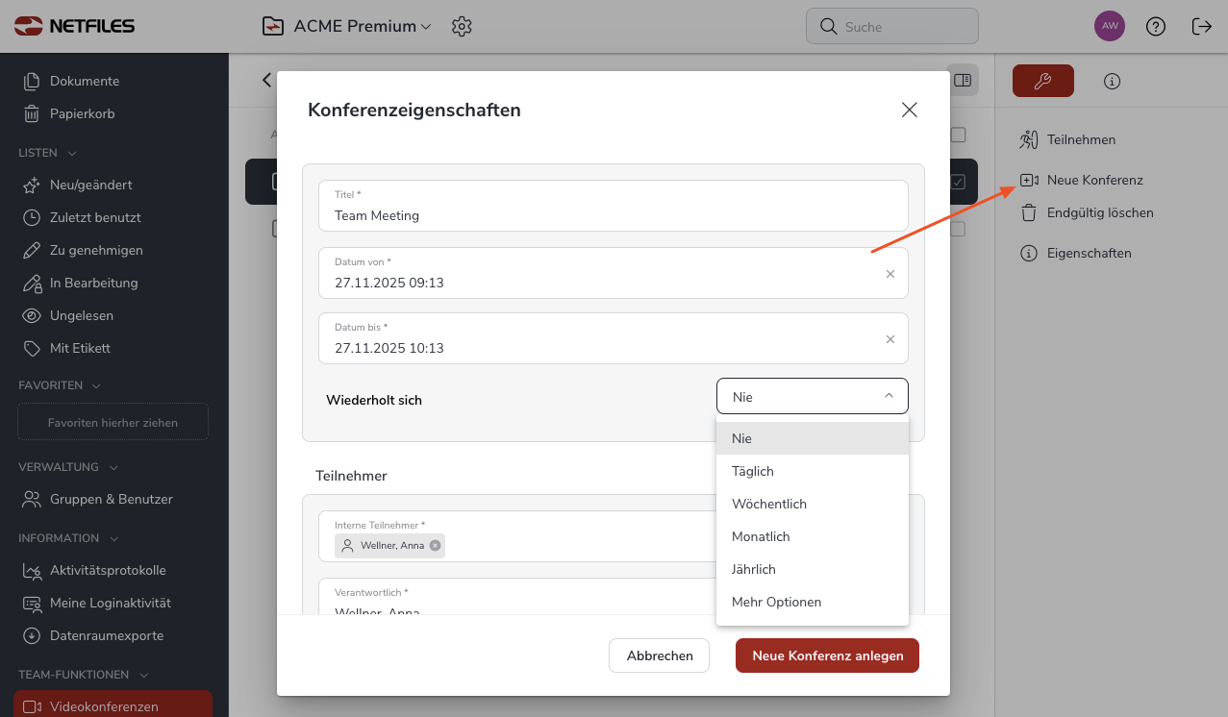1228x717 pixels.
Task: Remove Wellner, Anna participant chip
Action: pyautogui.click(x=436, y=545)
